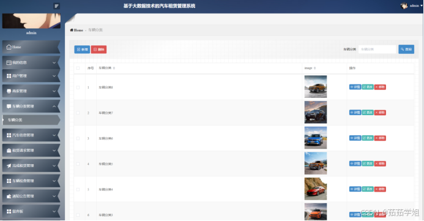
Task: Click 移除 for row 1 车辆分类8
Action: tap(380, 87)
